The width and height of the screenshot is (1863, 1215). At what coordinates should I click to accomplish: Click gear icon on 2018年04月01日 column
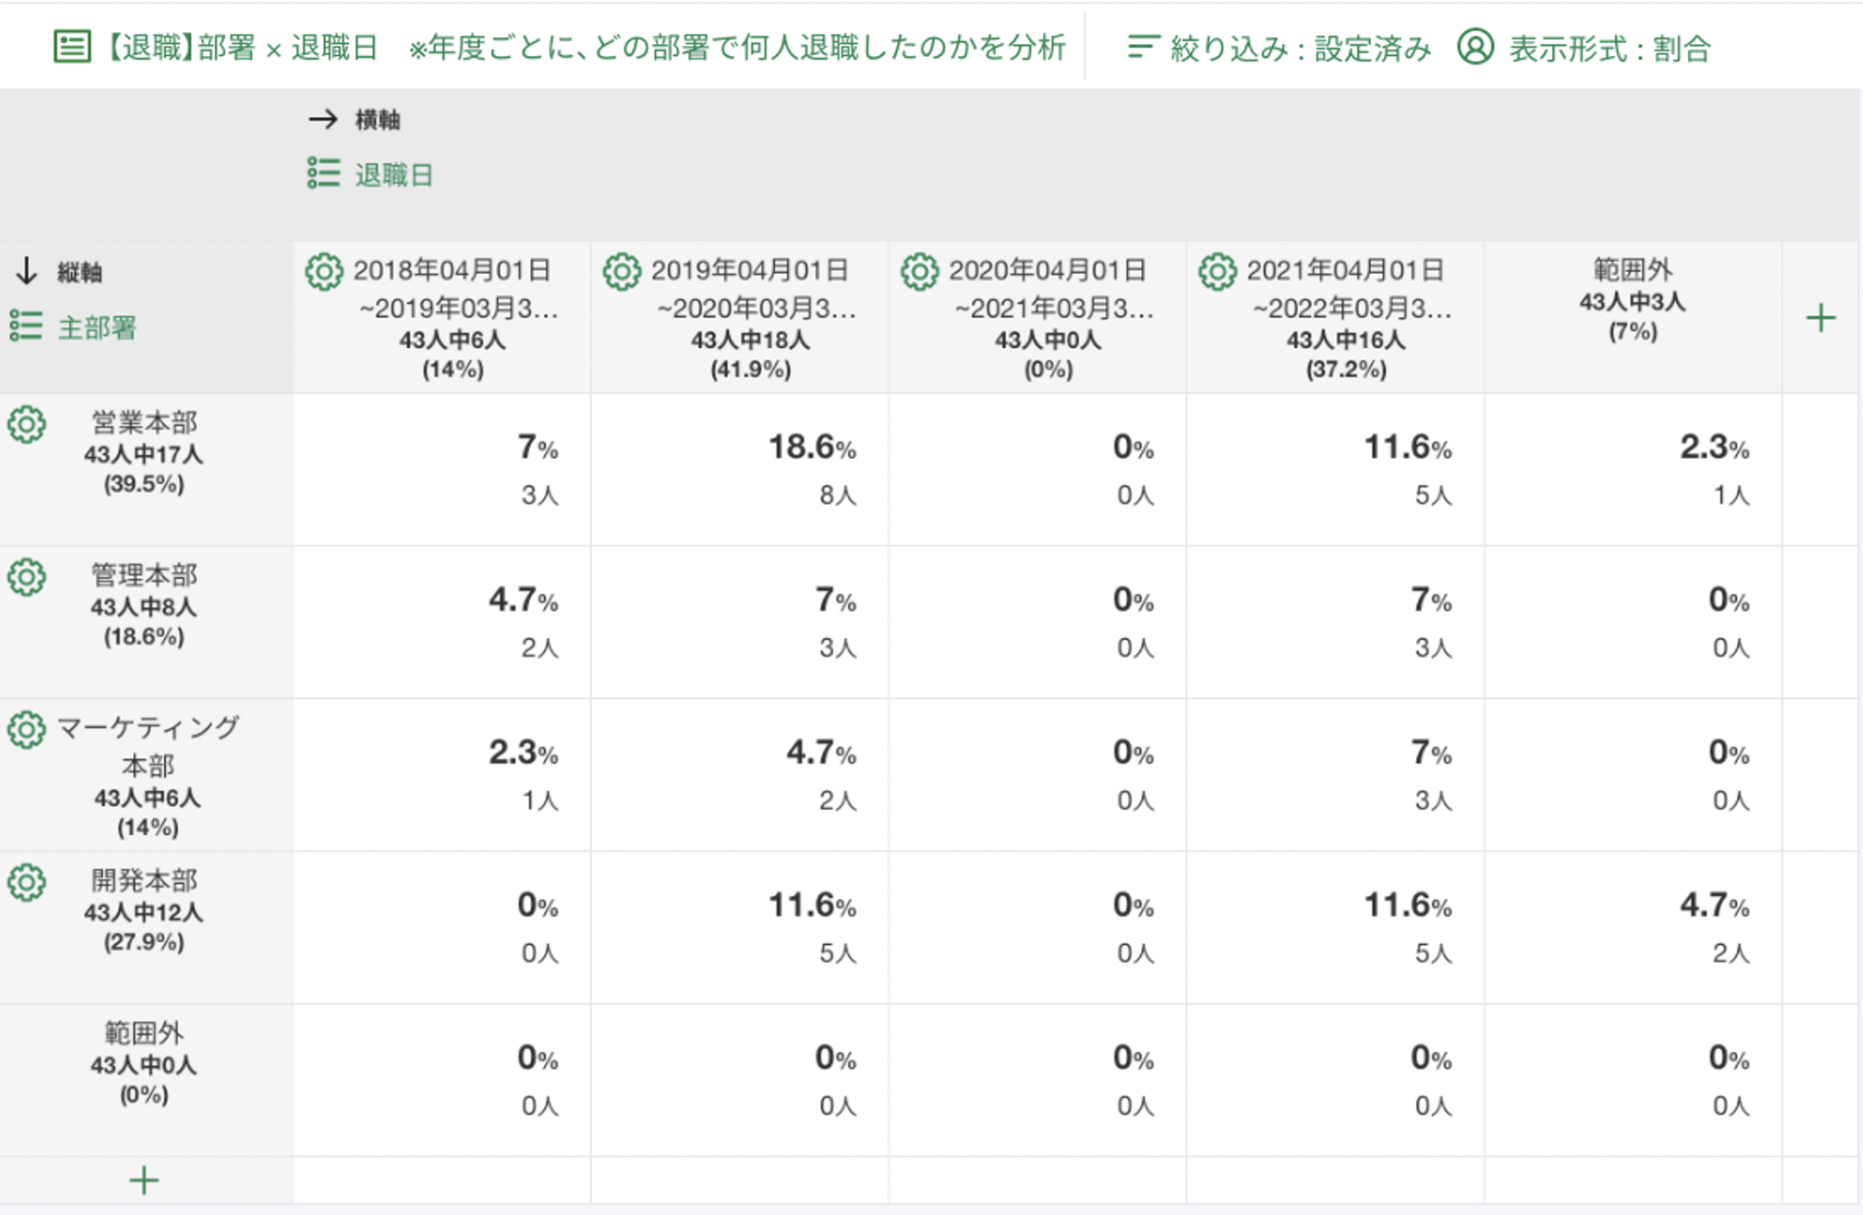[x=324, y=272]
